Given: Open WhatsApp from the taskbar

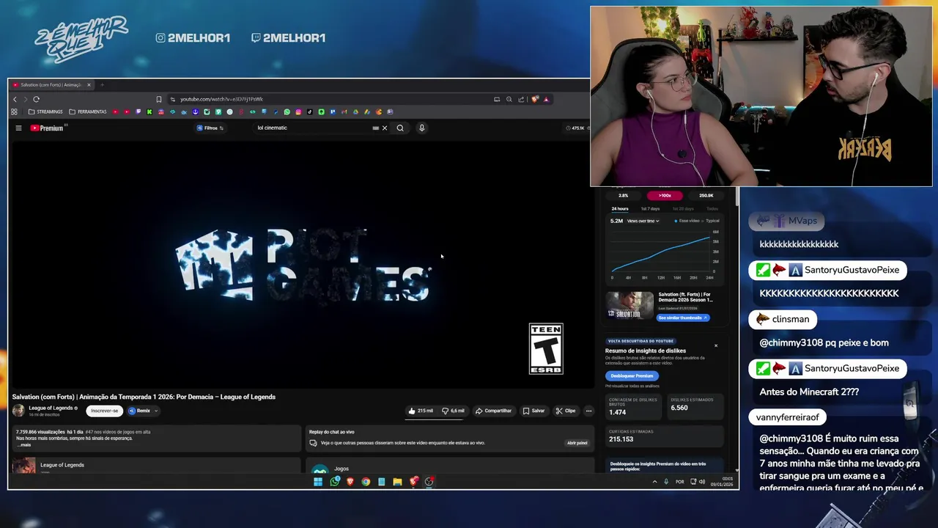Looking at the screenshot, I should click(335, 482).
